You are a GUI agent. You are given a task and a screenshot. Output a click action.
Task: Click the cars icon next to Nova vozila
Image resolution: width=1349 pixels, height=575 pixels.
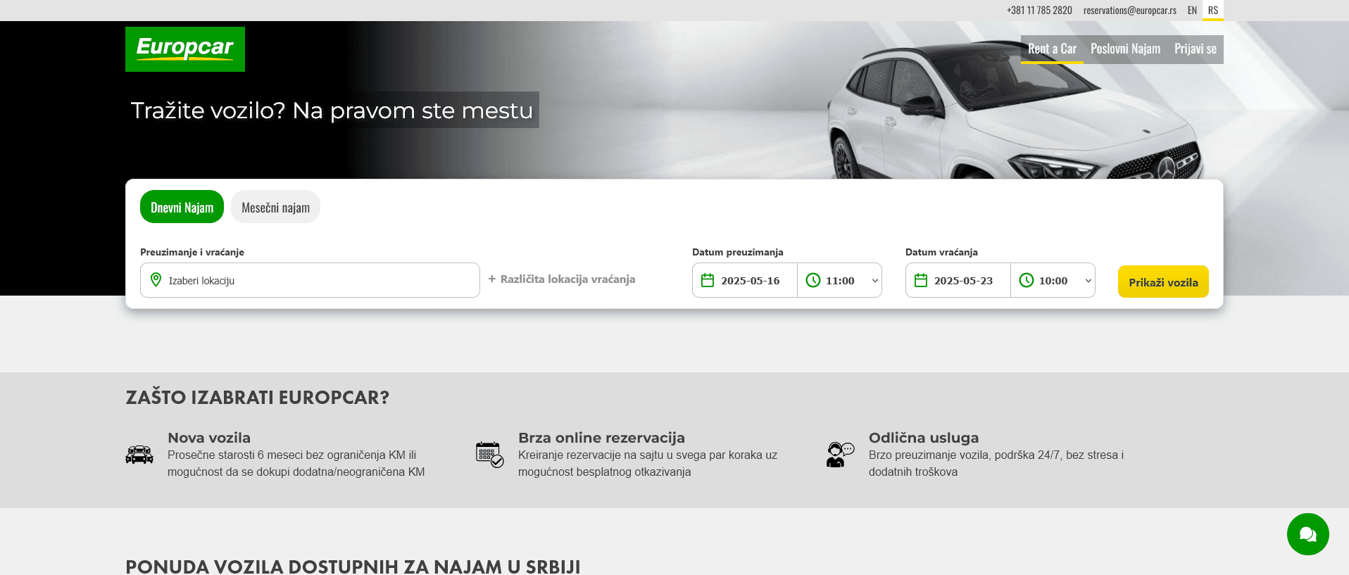click(x=139, y=455)
